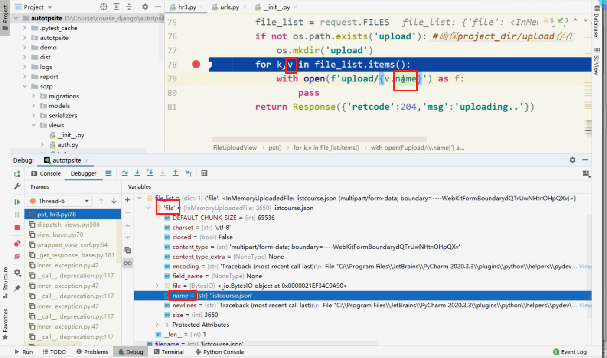The height and width of the screenshot is (358, 607).
Task: Open the debugger wrench settings icon
Action: pos(17,186)
